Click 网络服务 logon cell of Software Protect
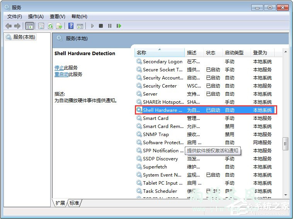 [x=262, y=143]
